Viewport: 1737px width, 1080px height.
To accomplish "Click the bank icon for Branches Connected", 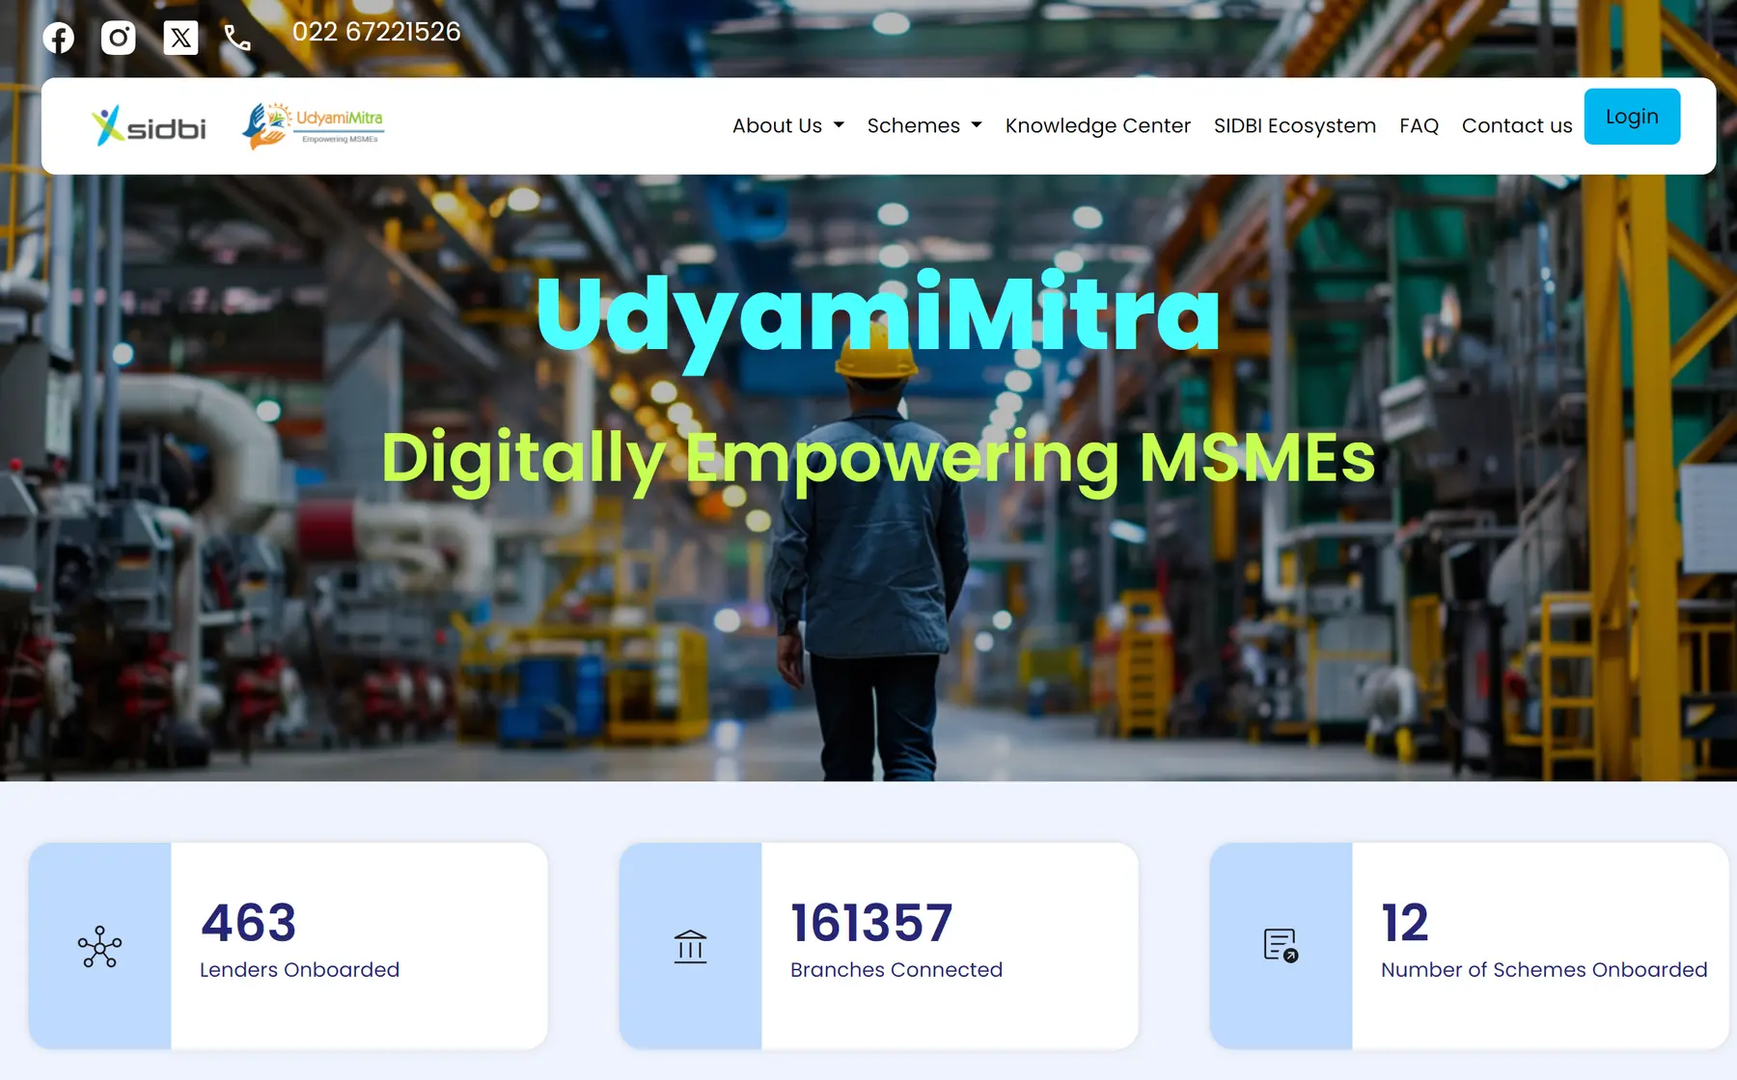I will click(690, 946).
